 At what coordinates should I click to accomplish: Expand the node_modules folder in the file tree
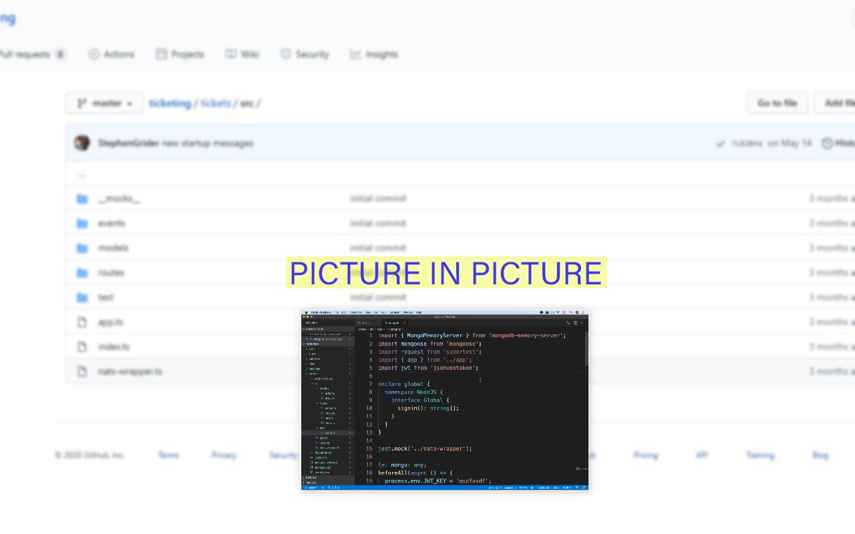323,379
